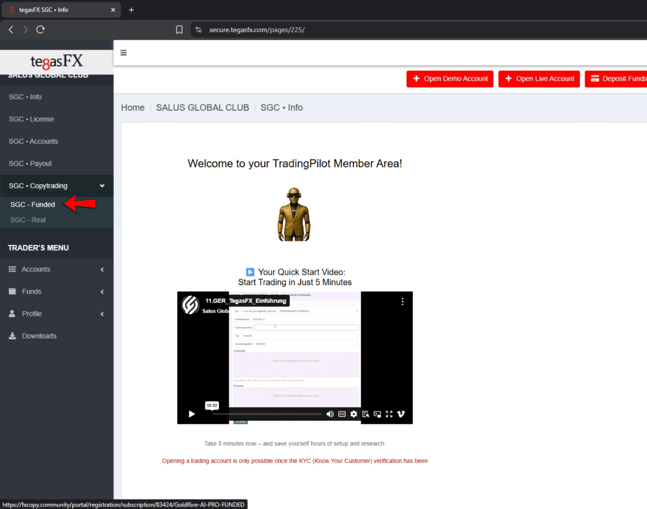Click the golden robot figure image
The image size is (647, 509).
coord(294,214)
